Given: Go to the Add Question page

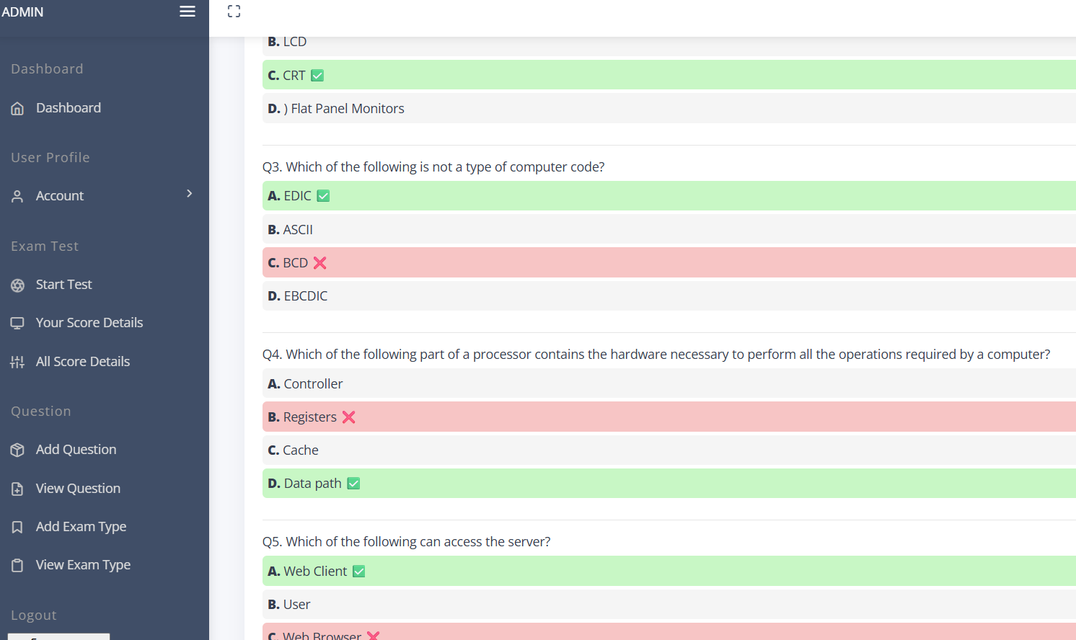Looking at the screenshot, I should click(76, 450).
